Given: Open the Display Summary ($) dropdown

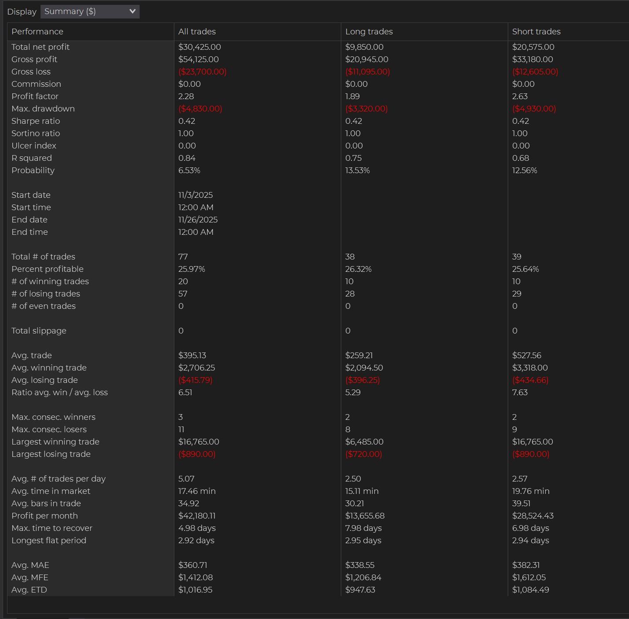Looking at the screenshot, I should pyautogui.click(x=90, y=11).
